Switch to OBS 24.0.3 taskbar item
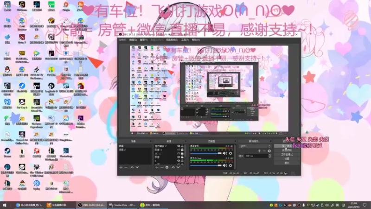 tap(91, 205)
